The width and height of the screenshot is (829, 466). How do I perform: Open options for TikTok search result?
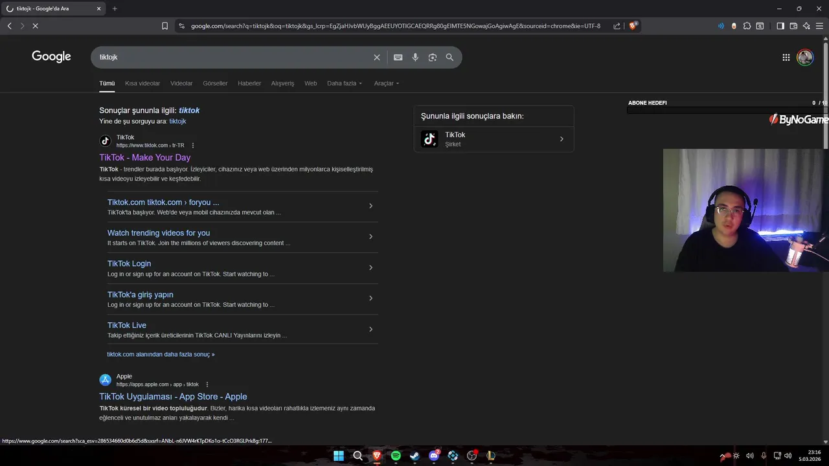[193, 146]
